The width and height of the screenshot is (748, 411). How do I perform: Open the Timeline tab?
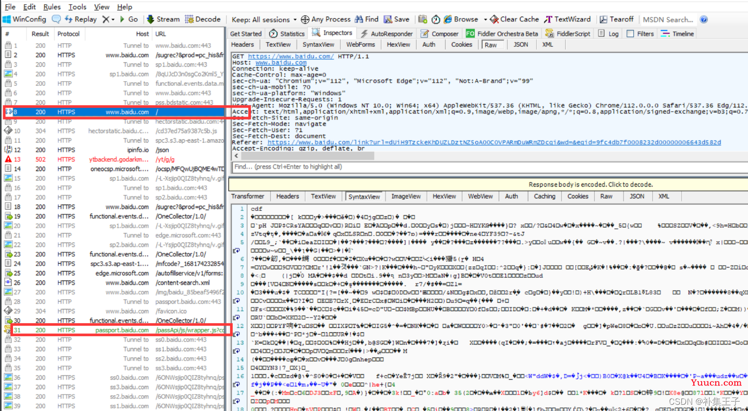[x=677, y=33]
